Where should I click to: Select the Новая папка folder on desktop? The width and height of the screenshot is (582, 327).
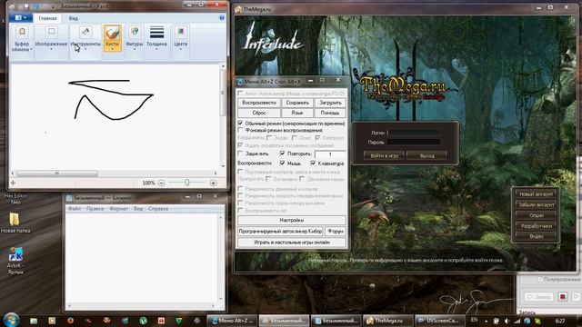pos(15,223)
